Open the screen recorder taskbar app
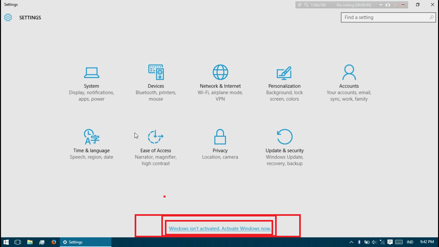The image size is (439, 247). 42,242
